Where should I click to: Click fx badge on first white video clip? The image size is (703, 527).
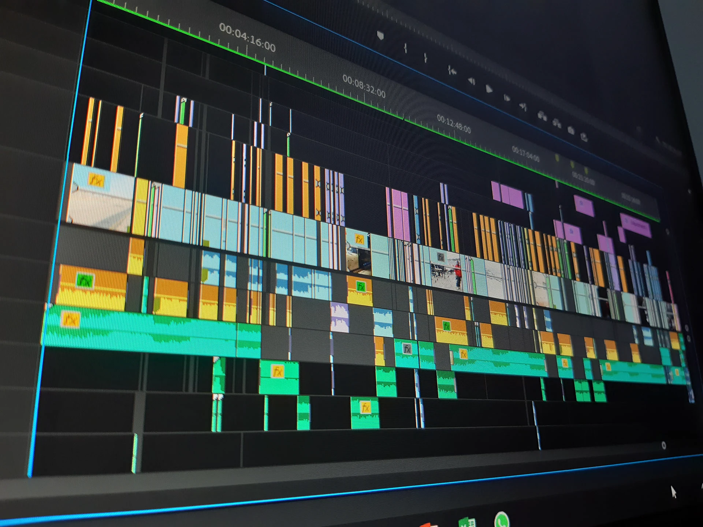[x=96, y=180]
